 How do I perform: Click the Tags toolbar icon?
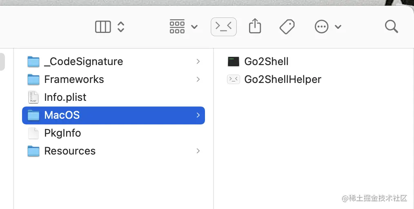tap(287, 27)
